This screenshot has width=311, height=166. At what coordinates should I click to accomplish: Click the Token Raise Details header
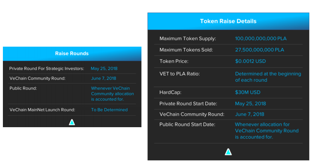tap(228, 21)
